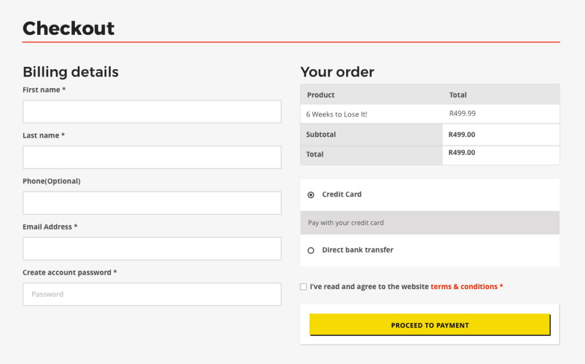Click the Direct bank transfer label

(x=358, y=250)
